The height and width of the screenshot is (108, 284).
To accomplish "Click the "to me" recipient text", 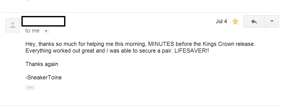I will pos(32,31).
